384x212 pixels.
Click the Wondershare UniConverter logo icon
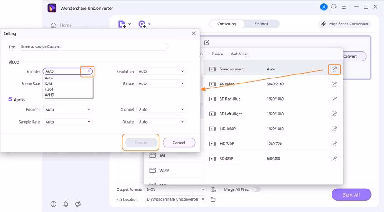52,8
